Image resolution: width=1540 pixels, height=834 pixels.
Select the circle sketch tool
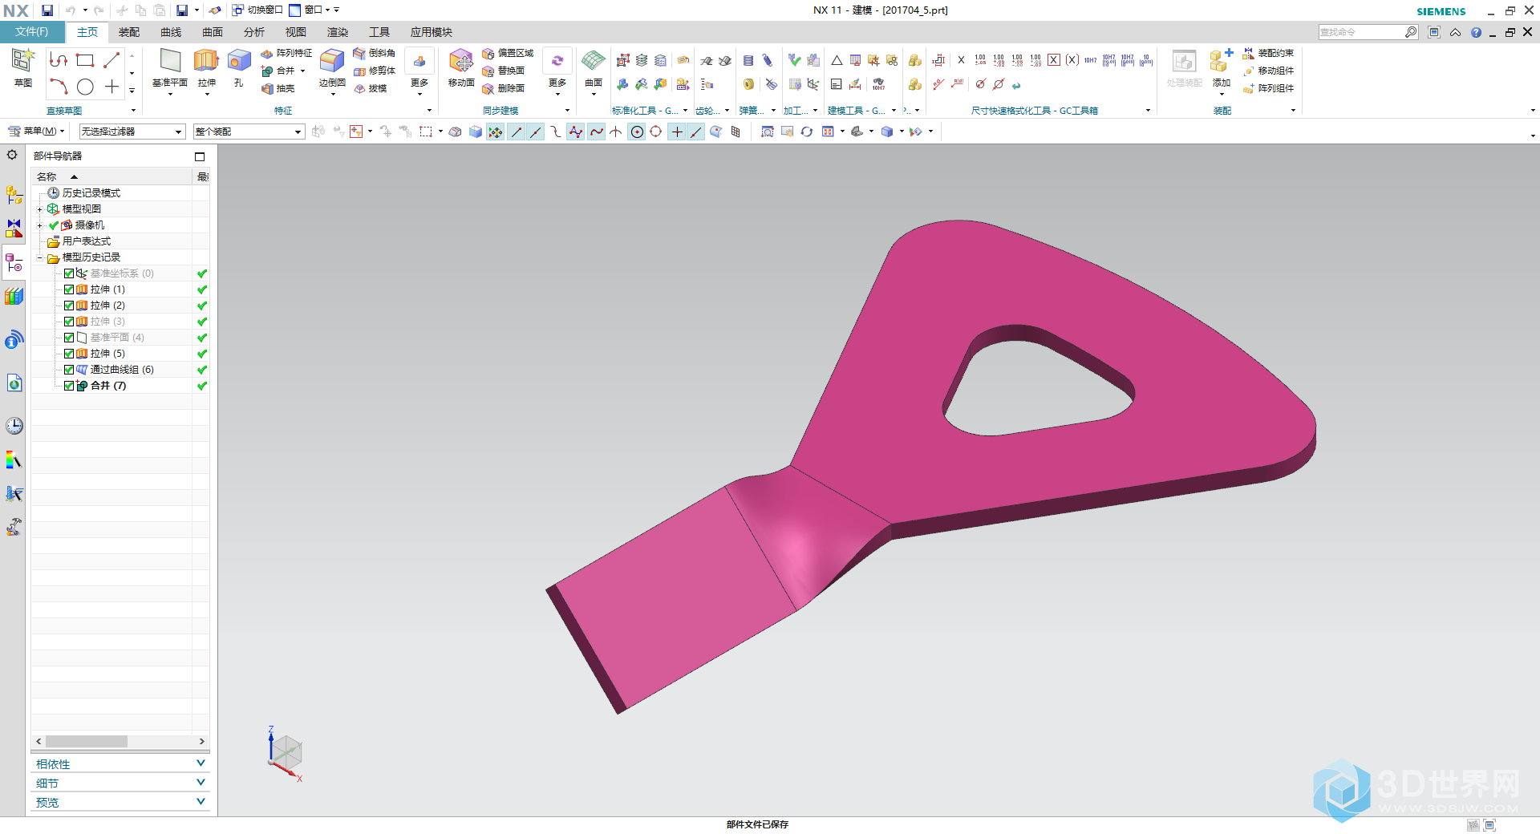pos(85,87)
